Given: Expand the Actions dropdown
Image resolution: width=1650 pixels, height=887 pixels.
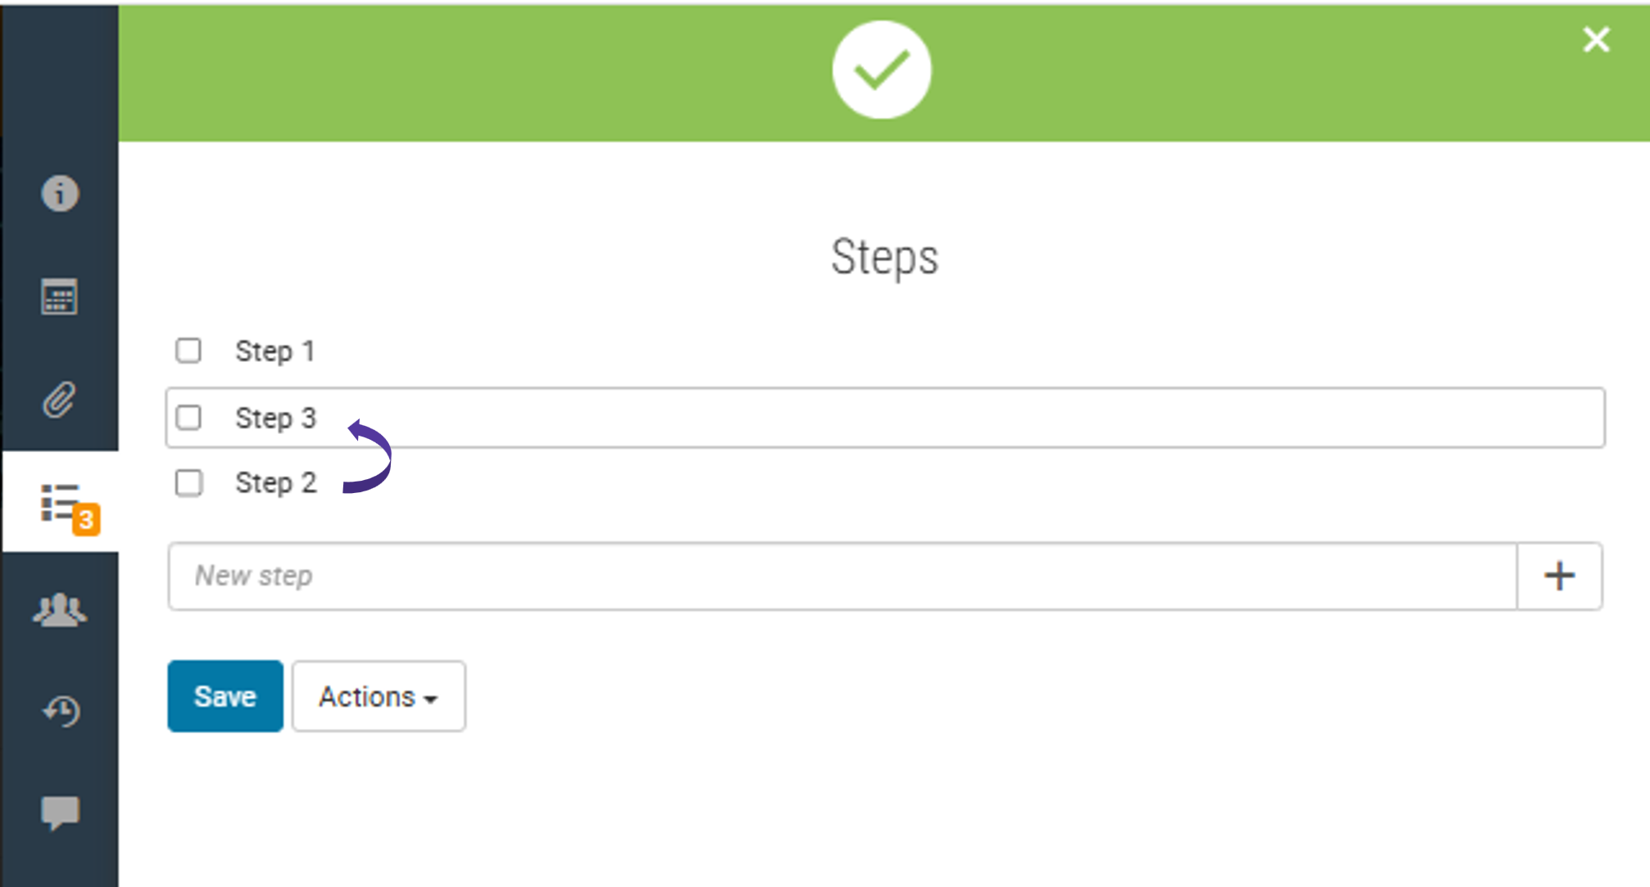Looking at the screenshot, I should (379, 696).
